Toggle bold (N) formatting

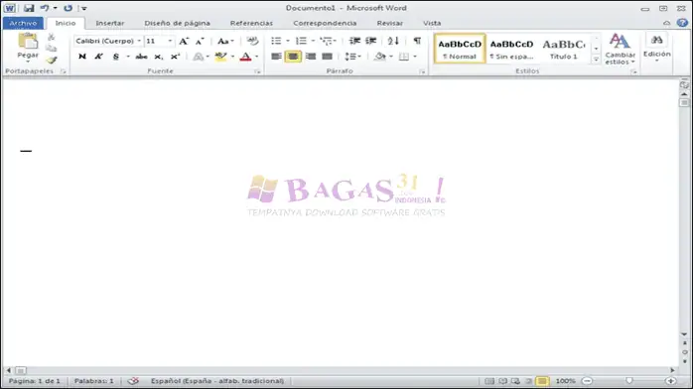pyautogui.click(x=82, y=57)
